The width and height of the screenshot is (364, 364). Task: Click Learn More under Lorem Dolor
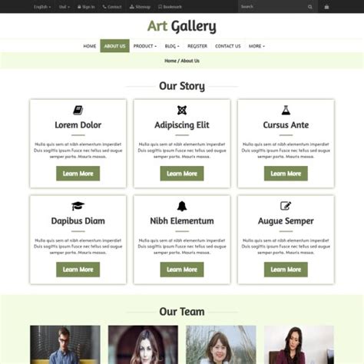point(78,174)
